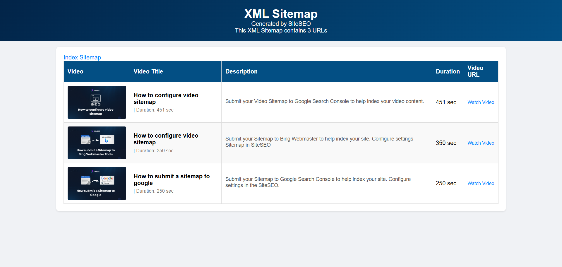
Task: Click 'Generated by SiteSEO' text
Action: coord(281,24)
